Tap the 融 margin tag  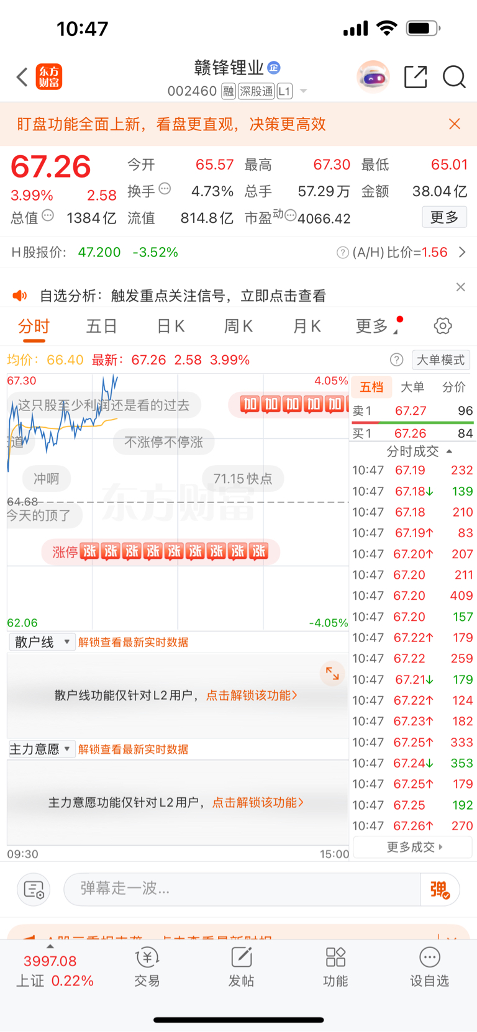tap(228, 91)
